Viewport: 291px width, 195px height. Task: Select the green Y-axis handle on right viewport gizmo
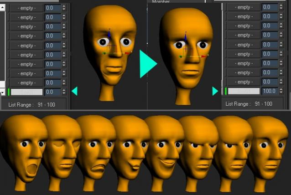(181, 56)
